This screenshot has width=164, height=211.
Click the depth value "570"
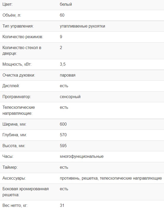(x=63, y=135)
